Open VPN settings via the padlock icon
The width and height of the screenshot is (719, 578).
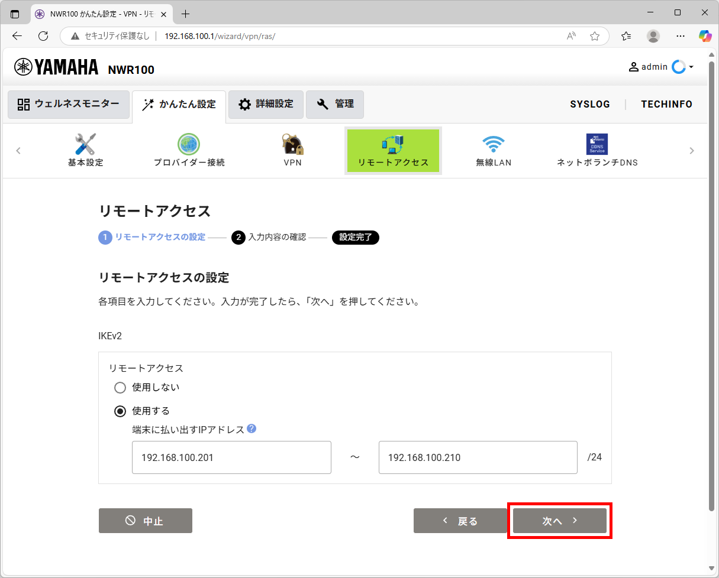(292, 144)
